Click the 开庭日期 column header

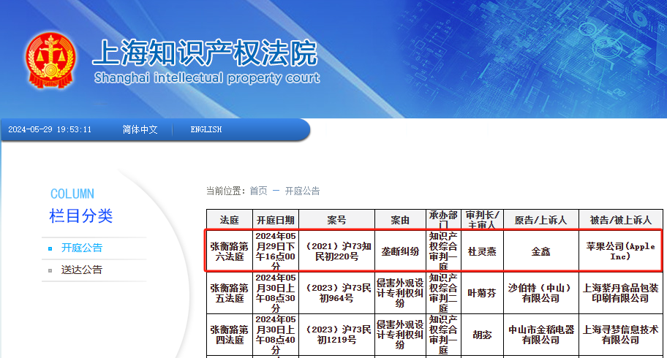276,220
